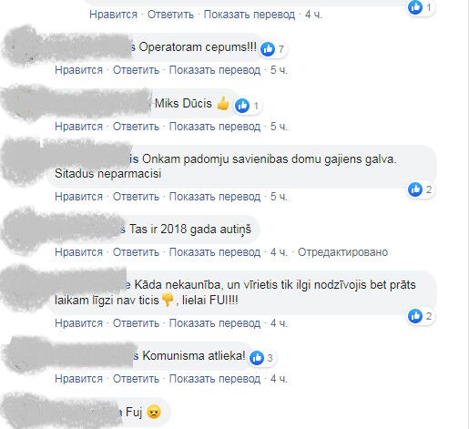Click thumbs-down emoji in 'laikam līgzi nav ticis' line
469x429 pixels.
point(168,300)
